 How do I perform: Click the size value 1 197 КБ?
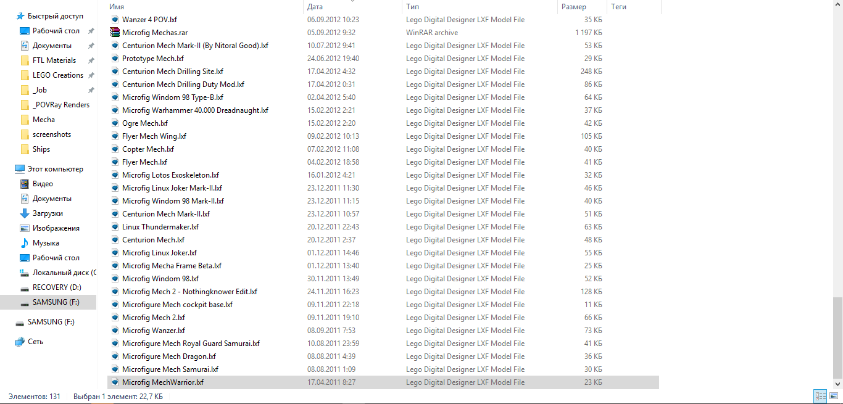[x=589, y=33]
